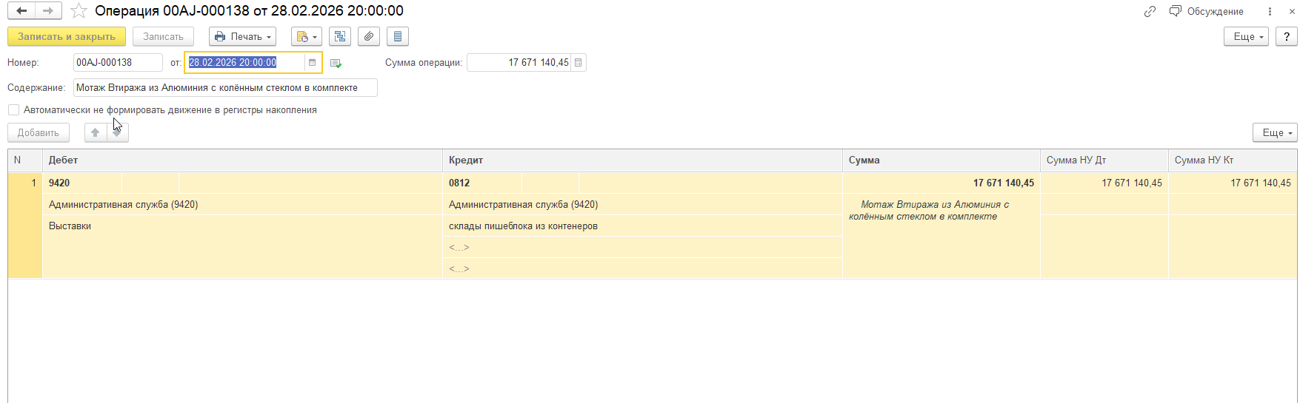Open attached files via the paperclip icon
Screen dimensions: 1300x403
point(369,36)
